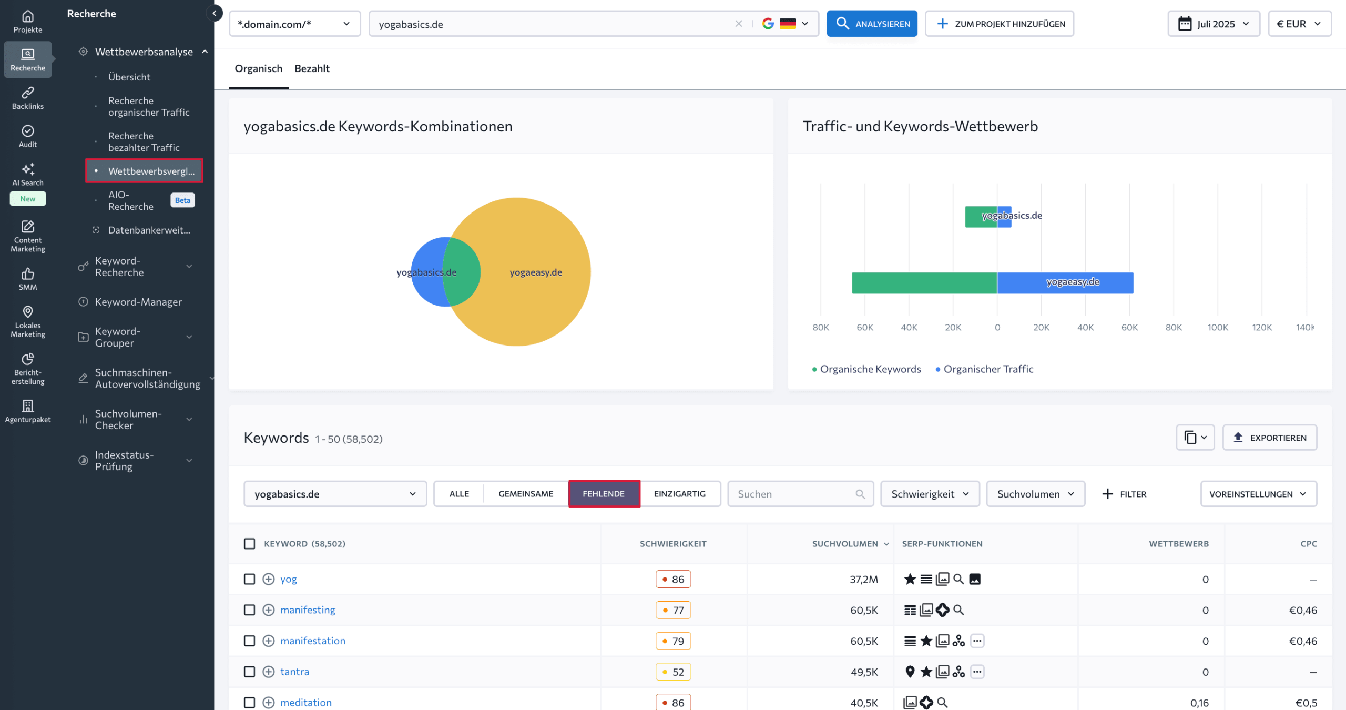
Task: Click the EXPORTIEREN button
Action: (x=1270, y=438)
